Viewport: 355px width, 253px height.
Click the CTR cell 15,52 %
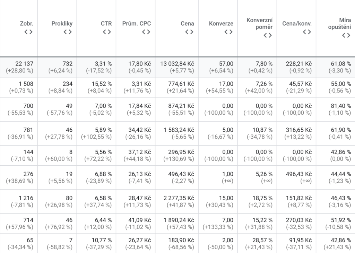tap(102, 84)
